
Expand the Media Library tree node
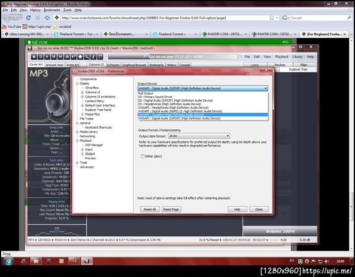pyautogui.click(x=77, y=132)
